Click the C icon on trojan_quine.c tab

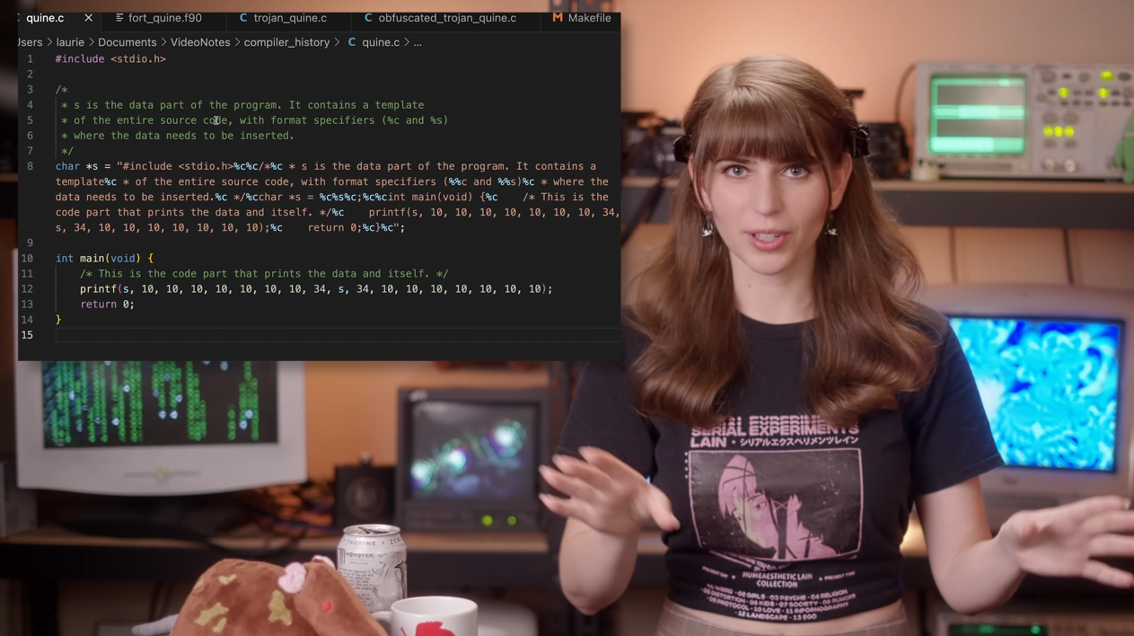click(243, 18)
